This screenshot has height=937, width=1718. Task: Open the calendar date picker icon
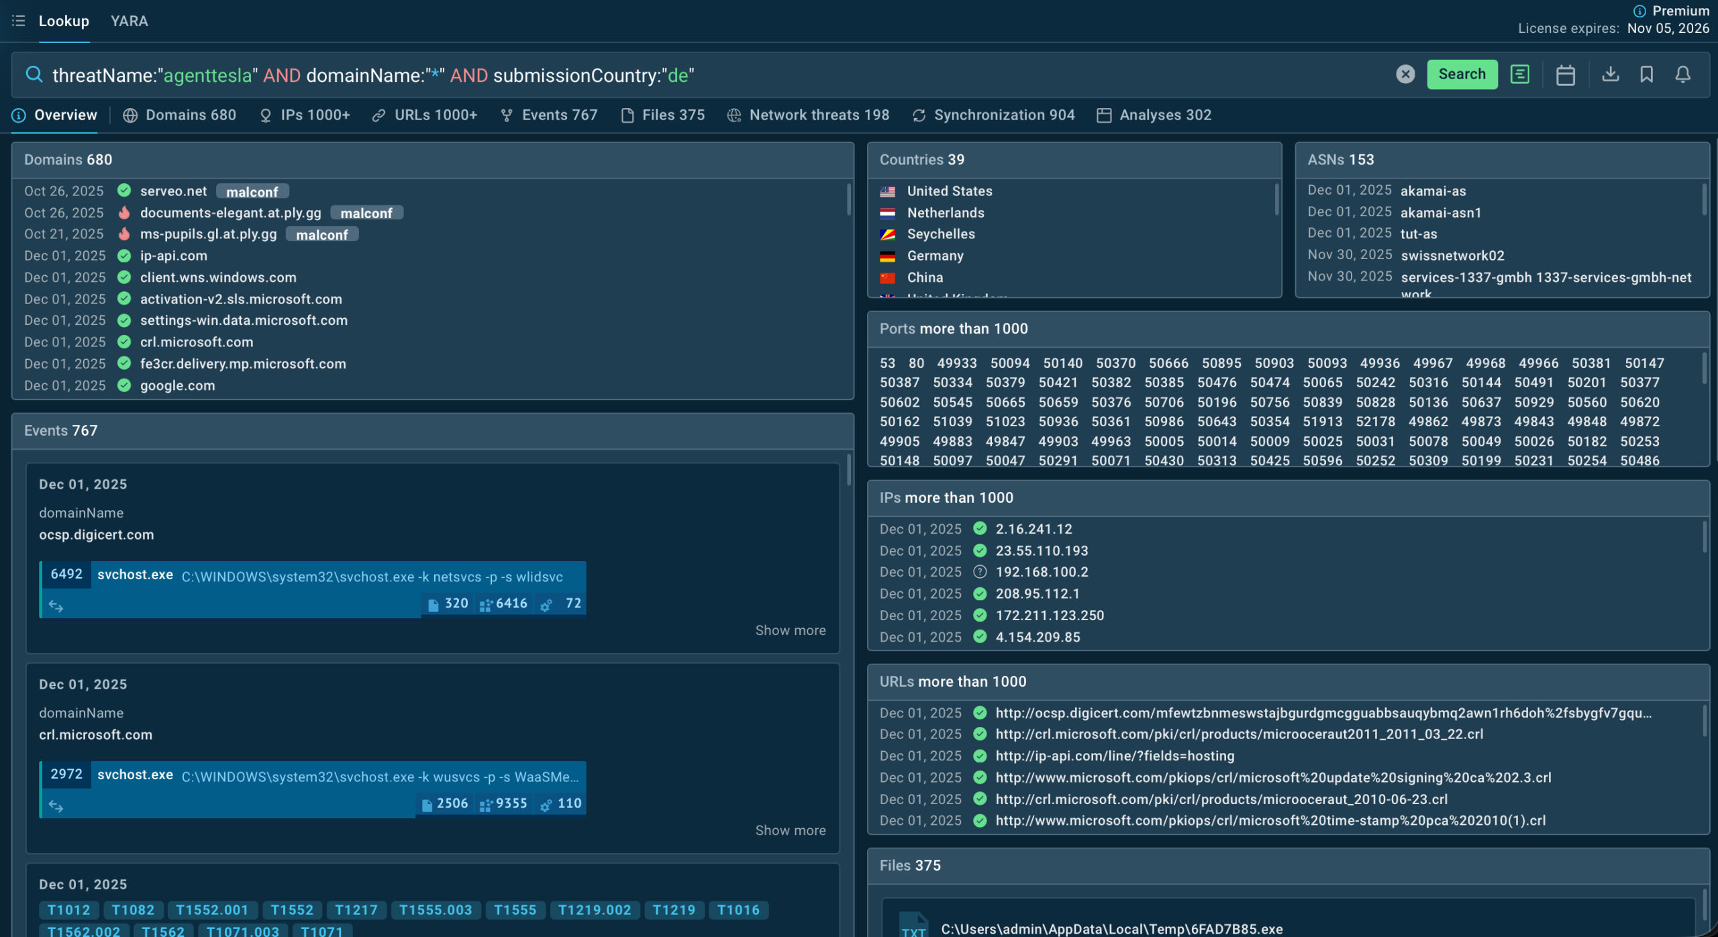coord(1565,75)
